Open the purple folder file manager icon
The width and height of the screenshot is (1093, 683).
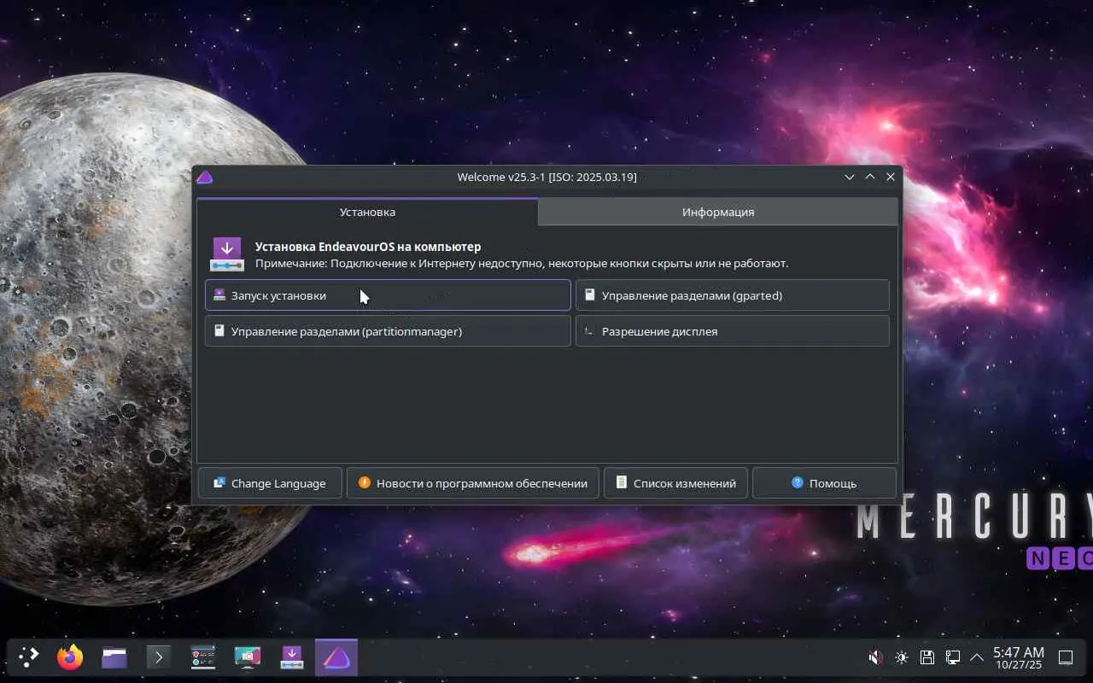pos(114,657)
